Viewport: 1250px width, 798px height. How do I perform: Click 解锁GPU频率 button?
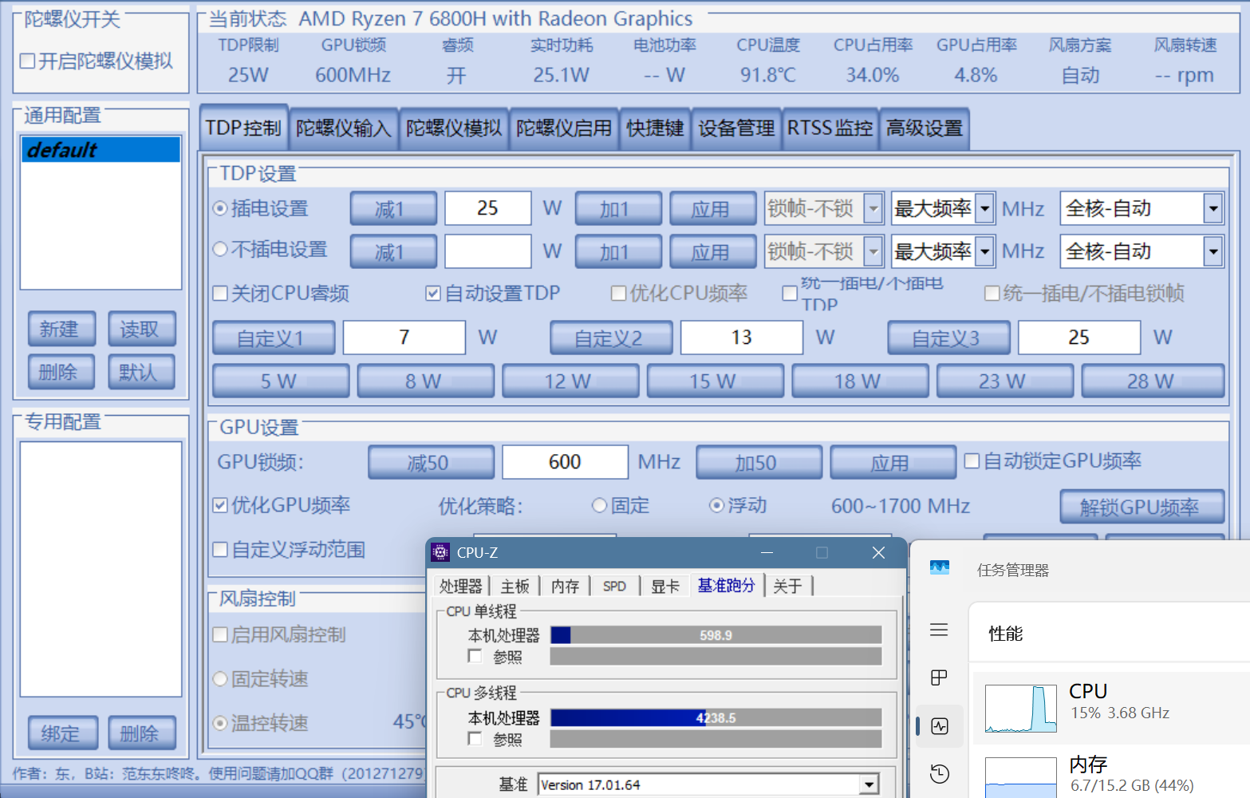[x=1142, y=507]
